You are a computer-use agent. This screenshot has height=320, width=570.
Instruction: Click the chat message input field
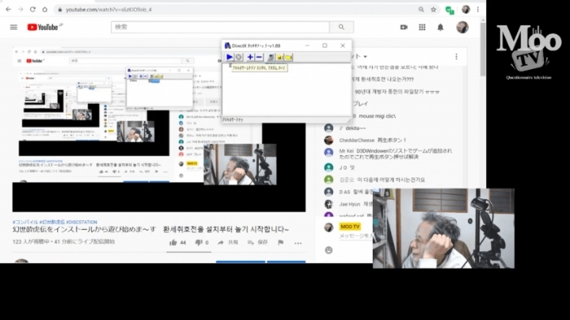click(x=356, y=236)
